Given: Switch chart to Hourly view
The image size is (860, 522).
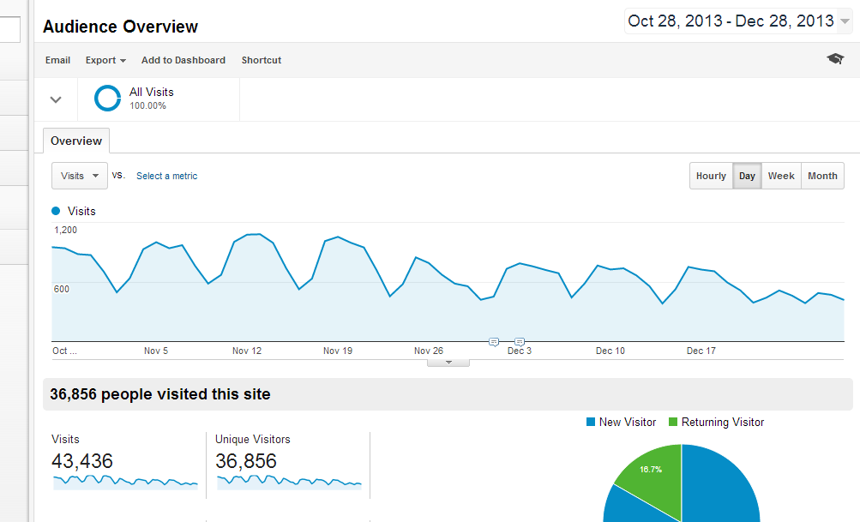Looking at the screenshot, I should pos(711,176).
